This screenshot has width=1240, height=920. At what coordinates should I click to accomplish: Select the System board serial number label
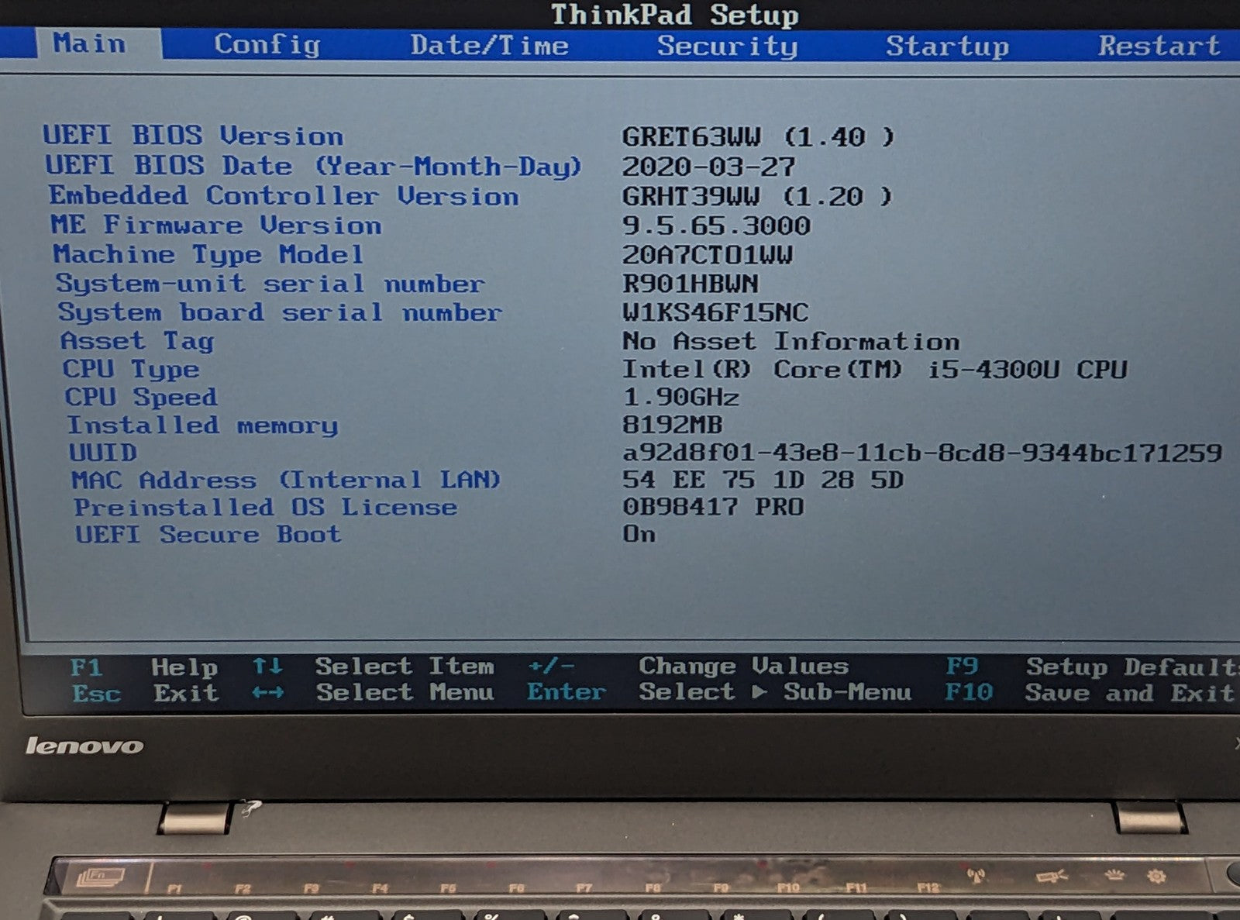click(x=280, y=312)
